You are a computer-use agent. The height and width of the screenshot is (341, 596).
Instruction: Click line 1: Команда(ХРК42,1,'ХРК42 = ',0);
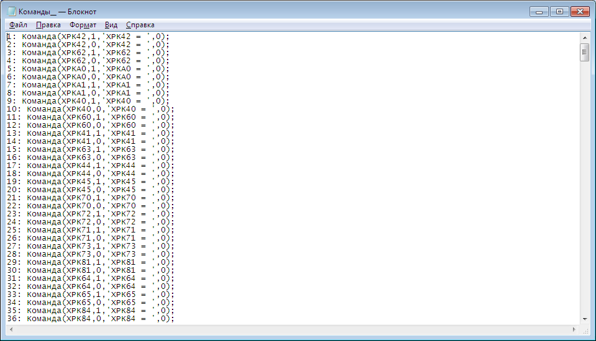click(88, 37)
